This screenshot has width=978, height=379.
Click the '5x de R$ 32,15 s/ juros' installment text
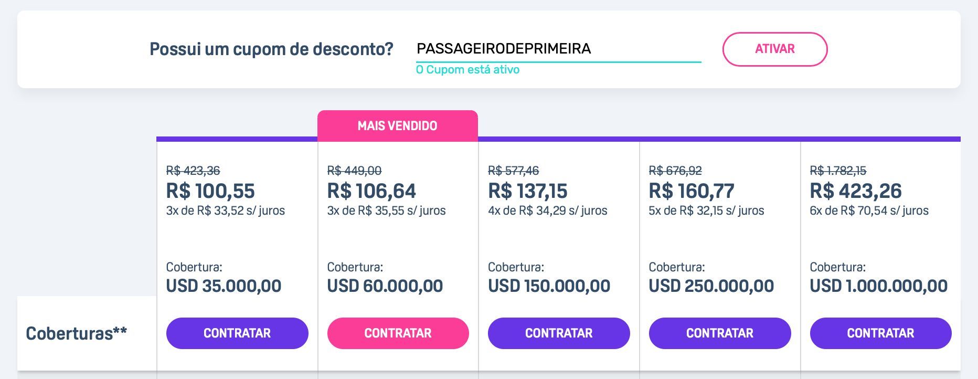tap(706, 210)
